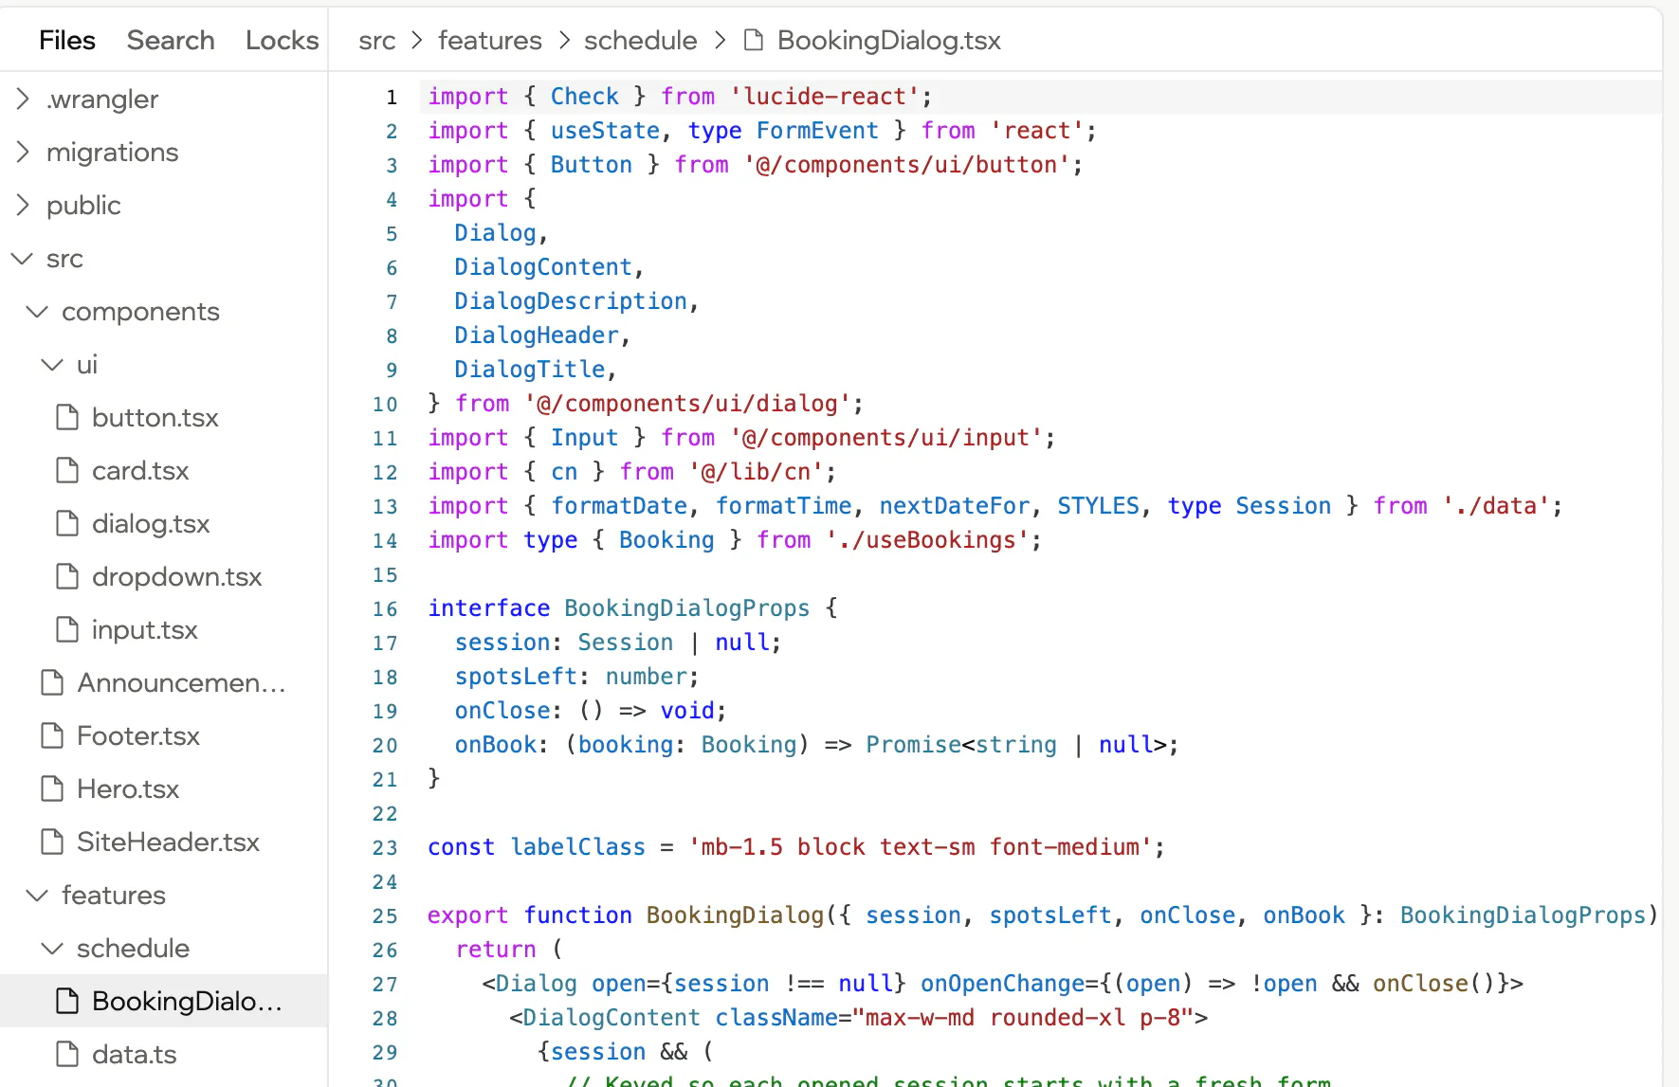Click the file icon beside Announcemen... file
This screenshot has height=1087, width=1679.
coord(52,682)
